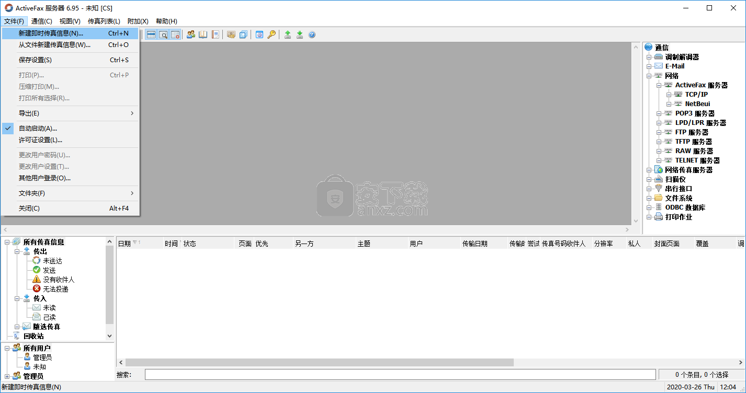Open the 视图(V) menu
This screenshot has height=393, width=746.
point(70,21)
